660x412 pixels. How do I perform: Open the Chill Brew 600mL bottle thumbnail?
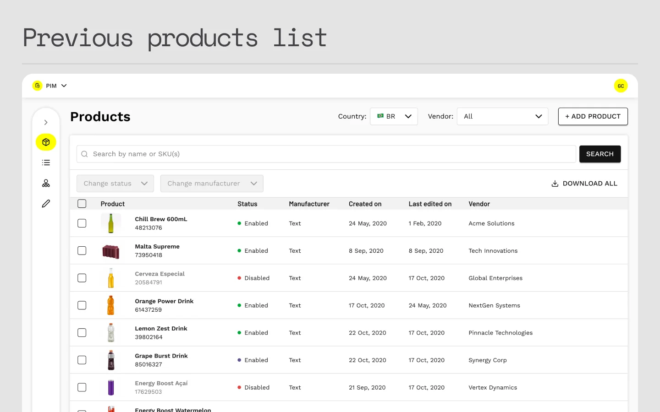(111, 223)
